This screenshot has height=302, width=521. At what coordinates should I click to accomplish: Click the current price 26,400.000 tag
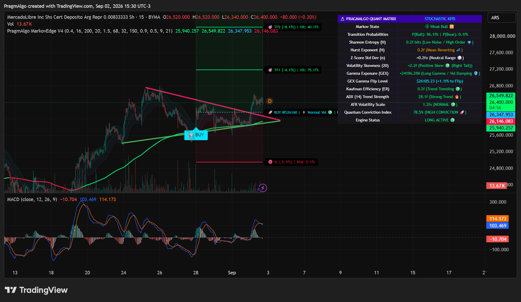pos(501,105)
